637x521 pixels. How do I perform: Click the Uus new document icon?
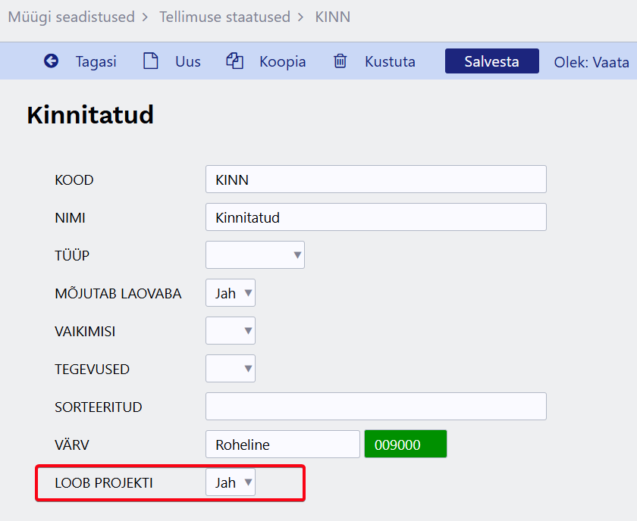coord(151,61)
